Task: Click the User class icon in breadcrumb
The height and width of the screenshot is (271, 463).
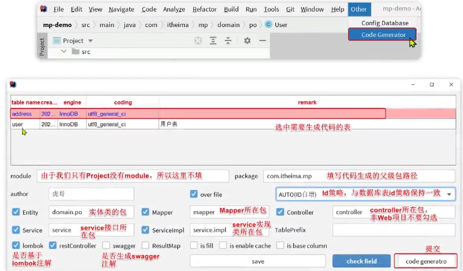Action: pyautogui.click(x=269, y=25)
